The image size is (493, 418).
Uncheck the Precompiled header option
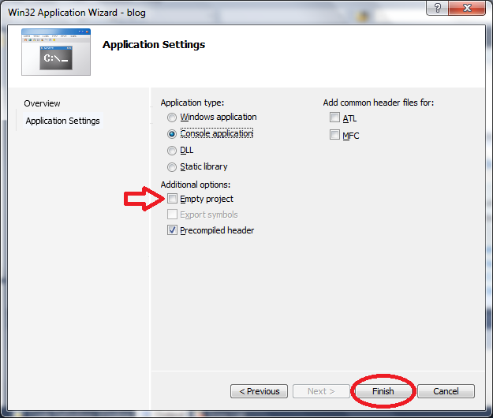(172, 230)
